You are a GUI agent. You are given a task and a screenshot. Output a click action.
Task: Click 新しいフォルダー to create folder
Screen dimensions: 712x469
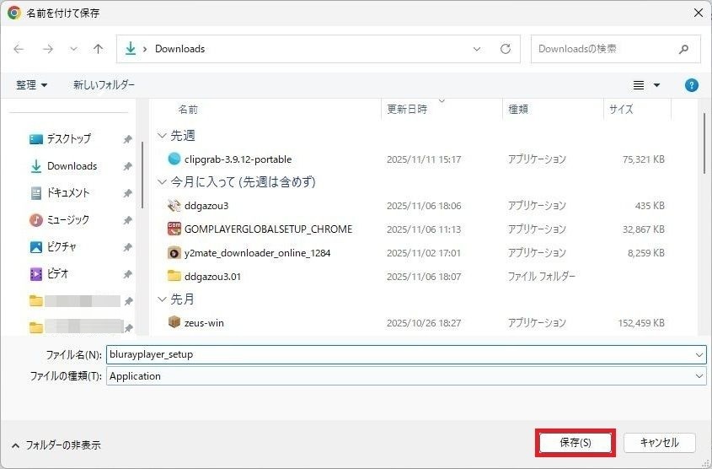(104, 85)
